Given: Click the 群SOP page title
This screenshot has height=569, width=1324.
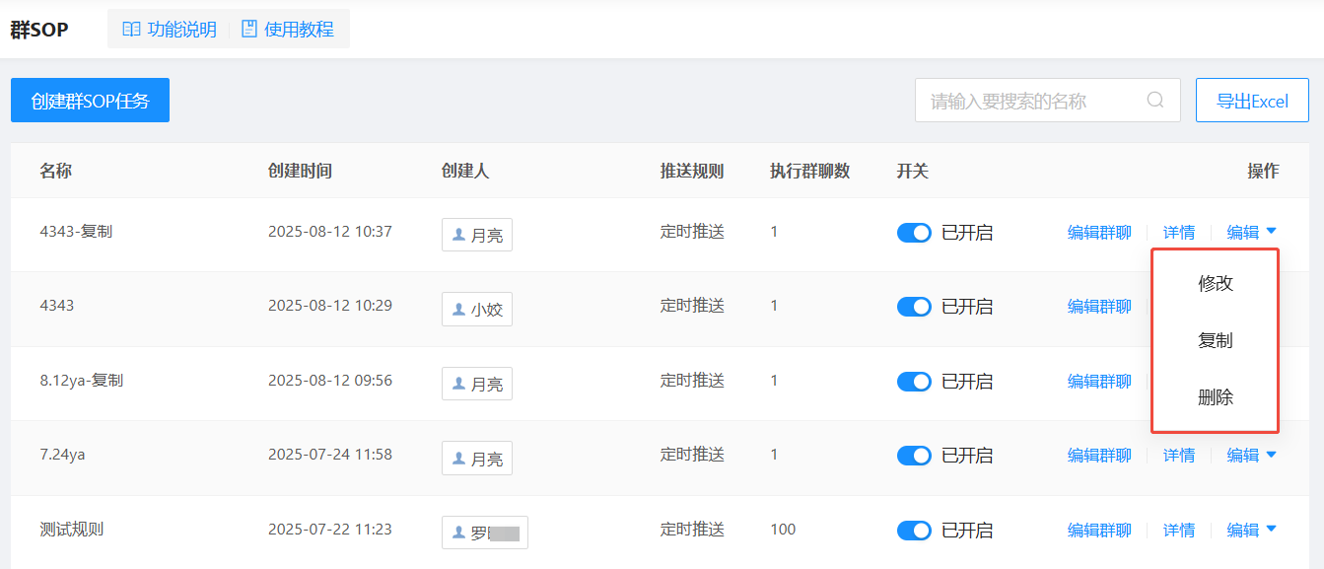Looking at the screenshot, I should (39, 29).
